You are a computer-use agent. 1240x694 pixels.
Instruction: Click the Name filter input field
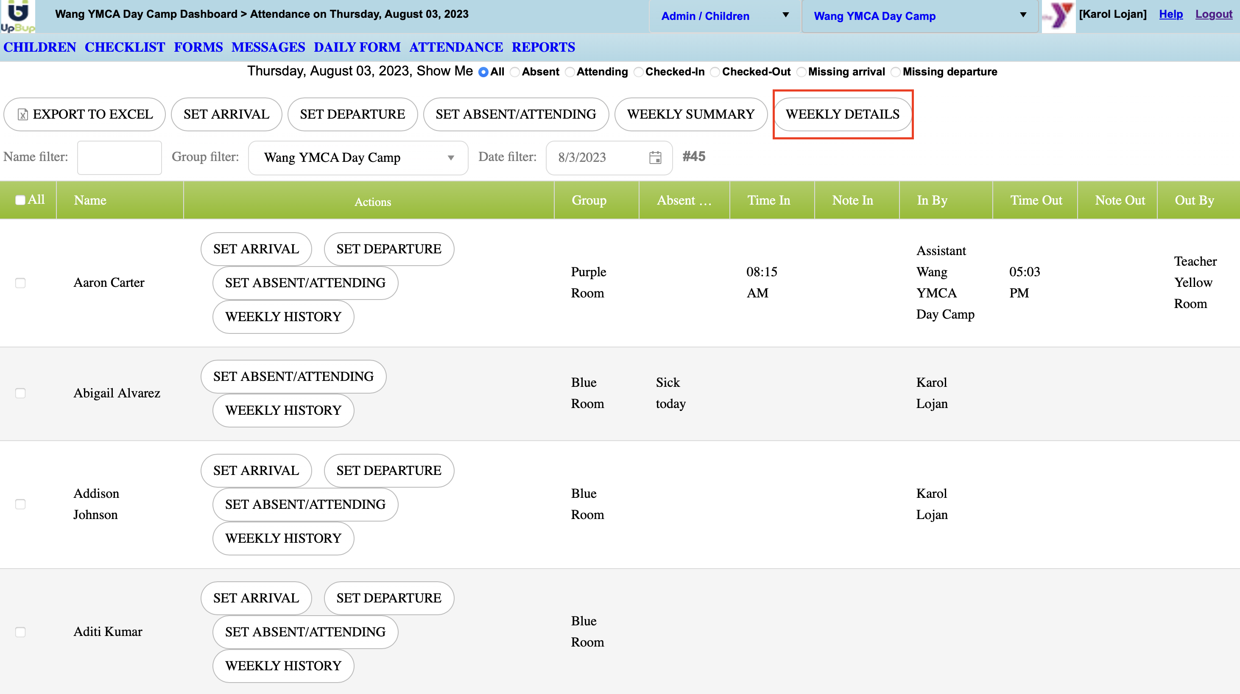(120, 158)
